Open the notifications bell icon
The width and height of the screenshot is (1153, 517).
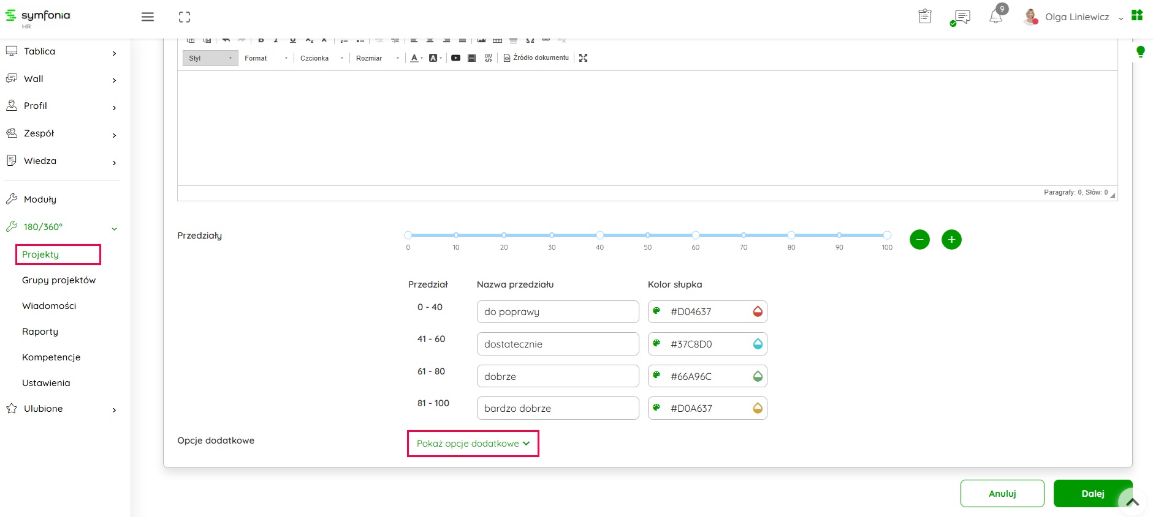pyautogui.click(x=995, y=17)
